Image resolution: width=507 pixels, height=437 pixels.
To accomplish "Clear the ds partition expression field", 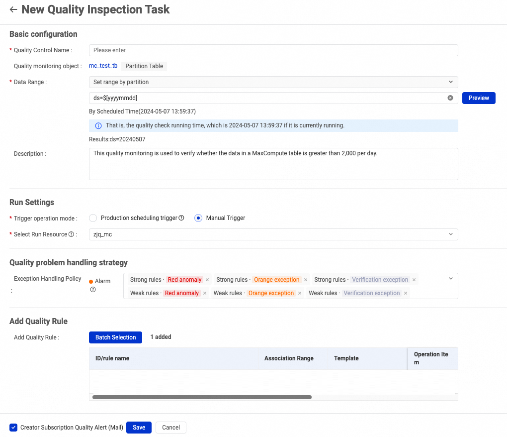I will point(450,98).
